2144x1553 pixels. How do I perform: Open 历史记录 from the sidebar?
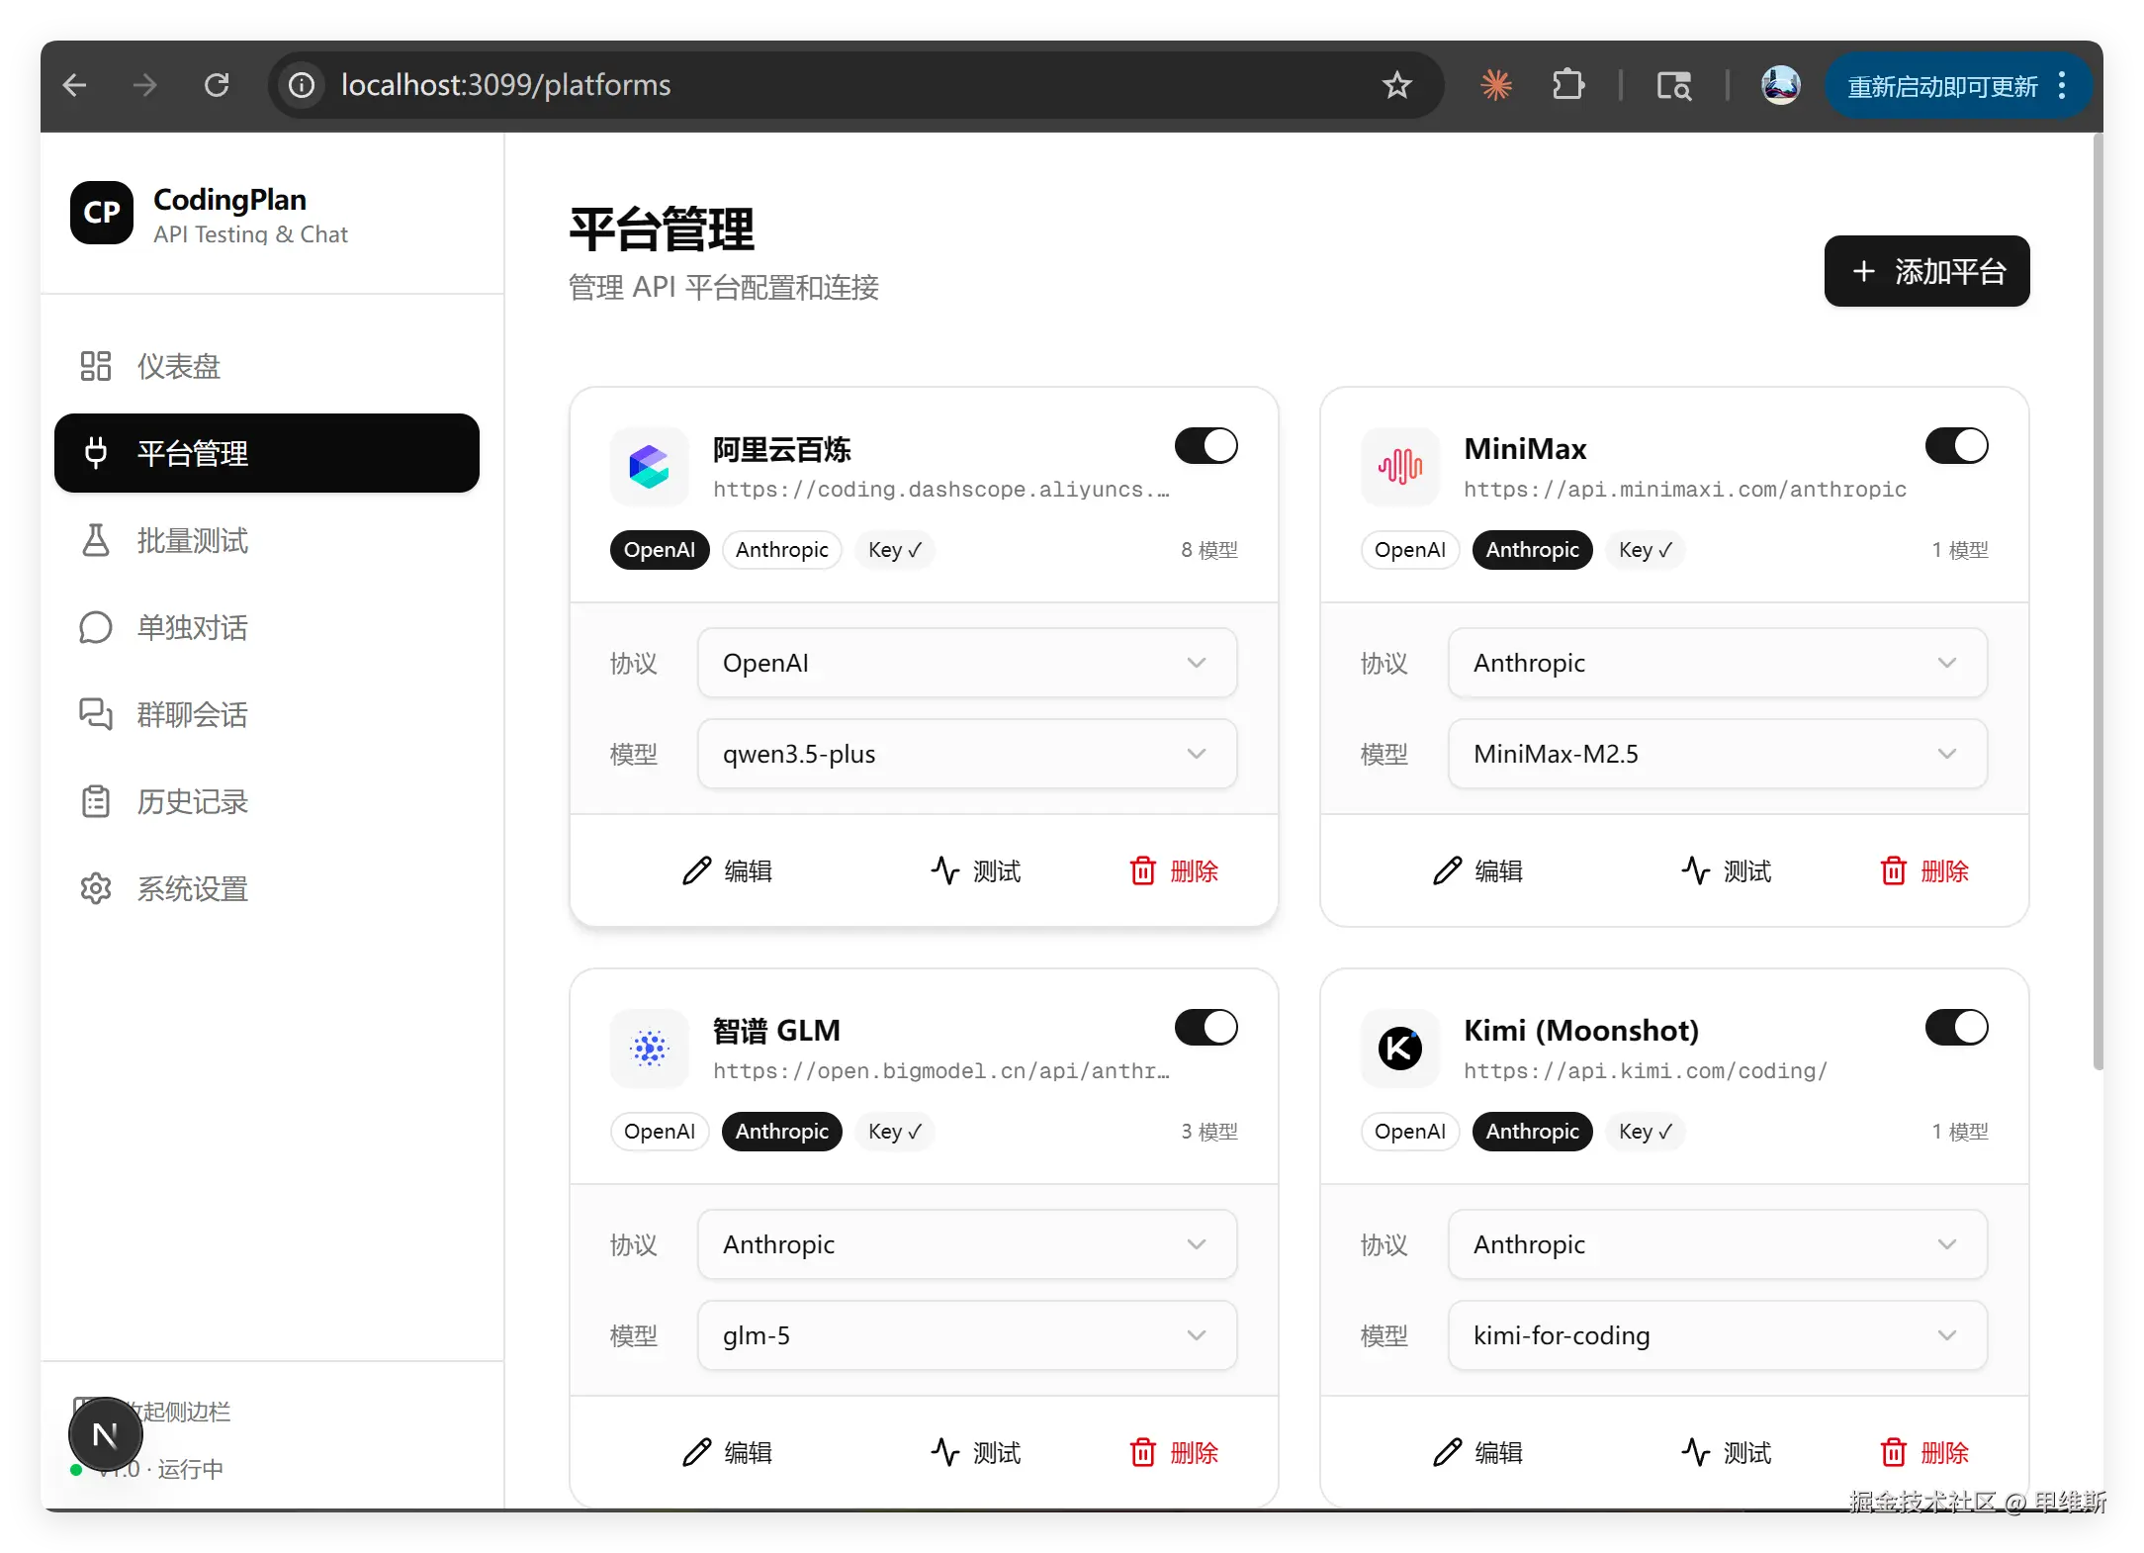(192, 802)
